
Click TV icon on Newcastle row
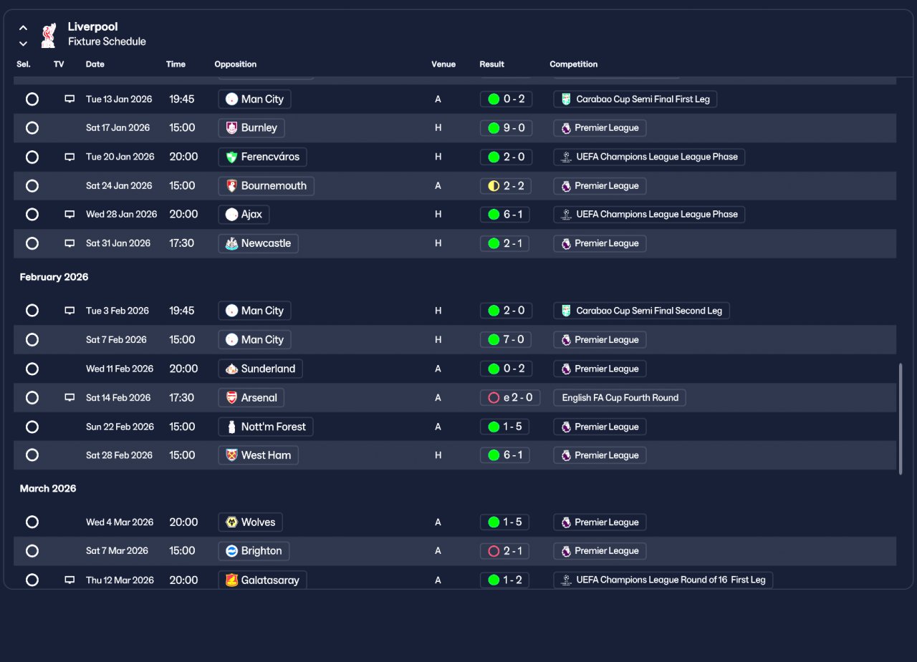click(69, 243)
